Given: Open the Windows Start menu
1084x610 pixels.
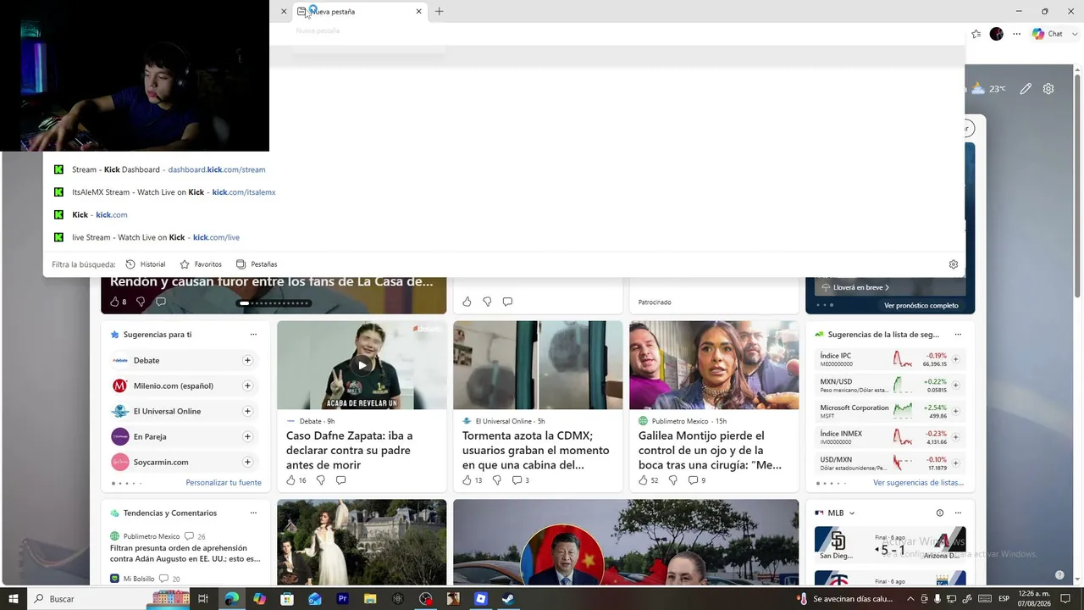Looking at the screenshot, I should tap(14, 598).
